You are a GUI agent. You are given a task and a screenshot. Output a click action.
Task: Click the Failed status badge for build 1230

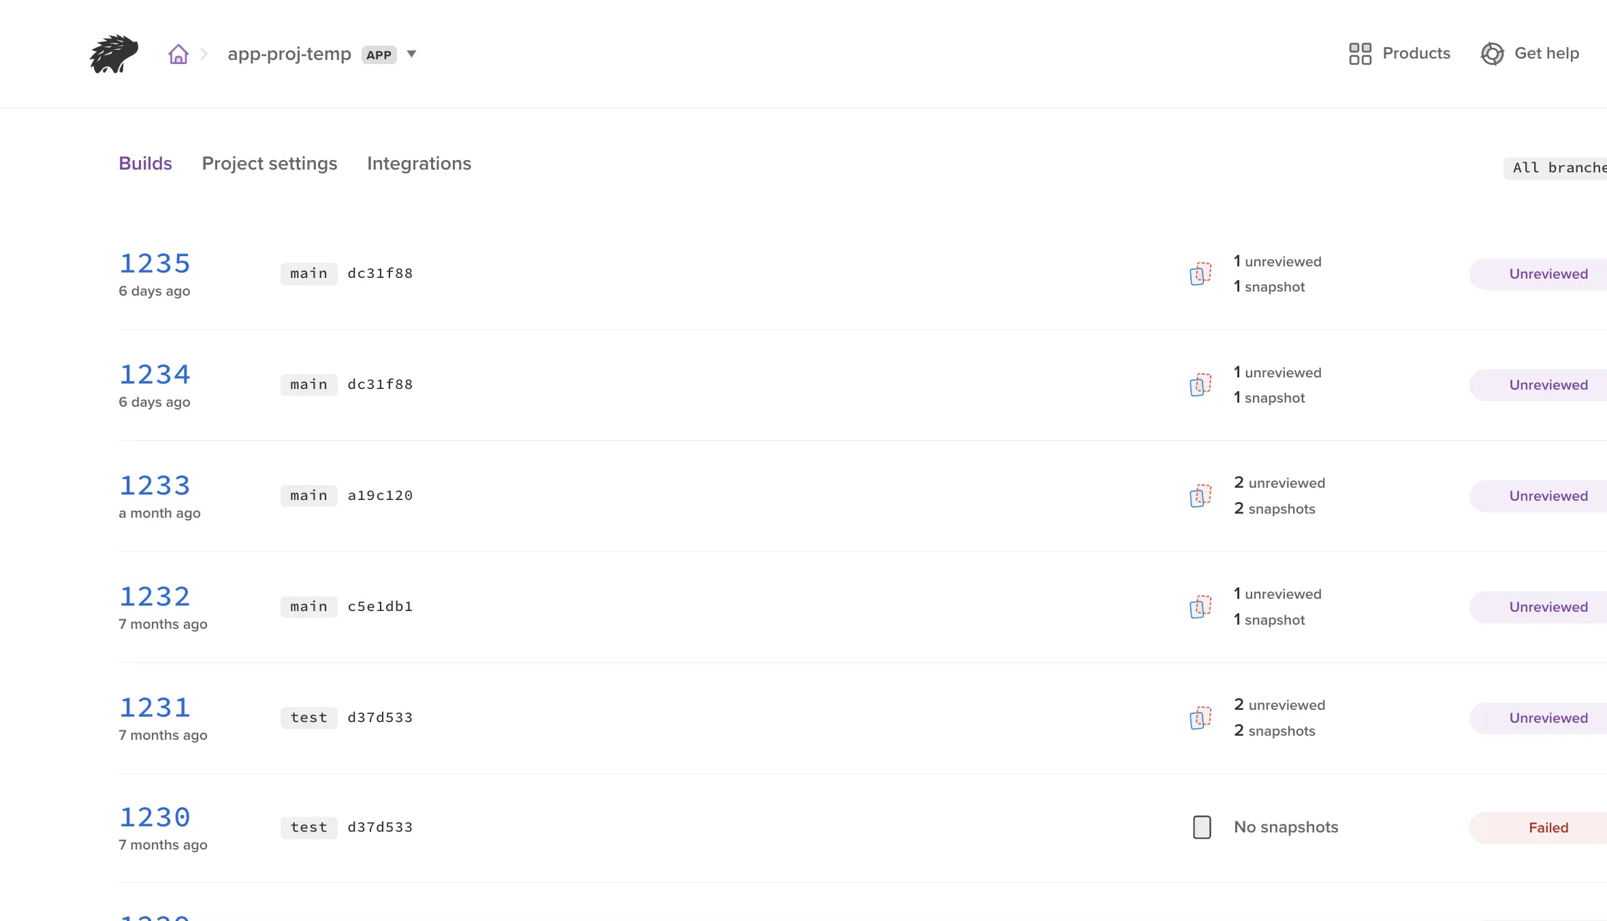coord(1548,828)
